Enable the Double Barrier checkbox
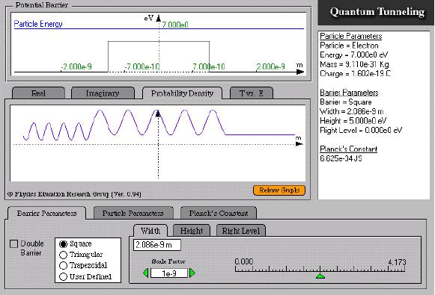This screenshot has height=295, width=435. [14, 243]
